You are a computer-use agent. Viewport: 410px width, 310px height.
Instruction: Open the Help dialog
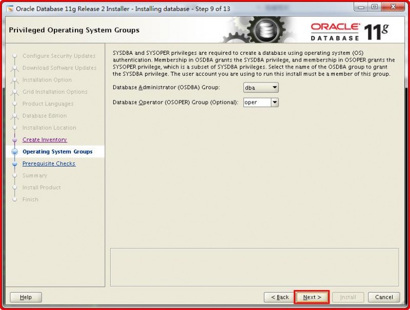[x=25, y=297]
